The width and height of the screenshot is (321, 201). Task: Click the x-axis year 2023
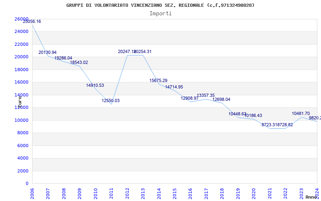tap(301, 194)
